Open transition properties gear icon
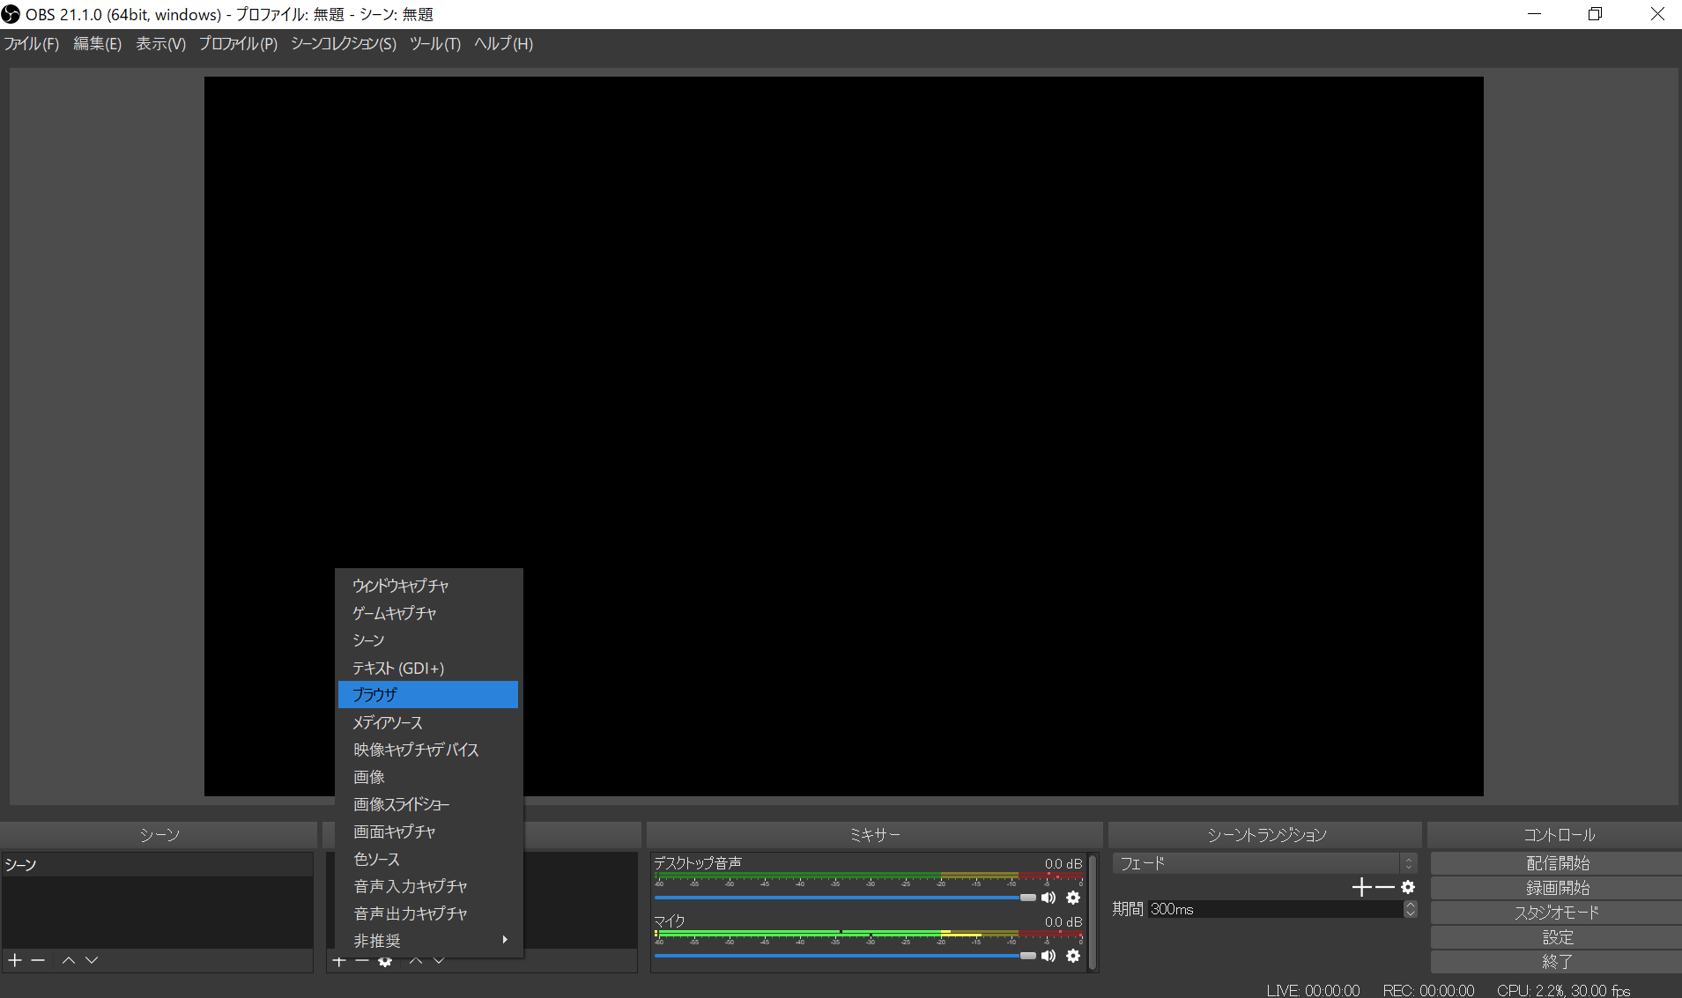 point(1408,887)
